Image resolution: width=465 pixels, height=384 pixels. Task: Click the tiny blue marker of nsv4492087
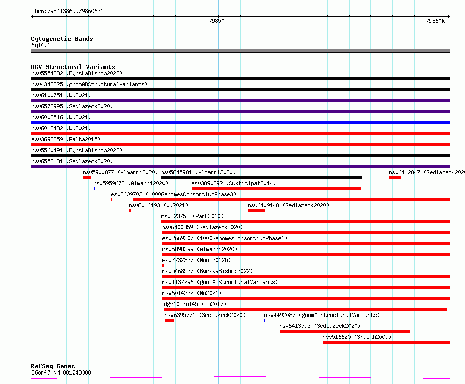[x=265, y=320]
